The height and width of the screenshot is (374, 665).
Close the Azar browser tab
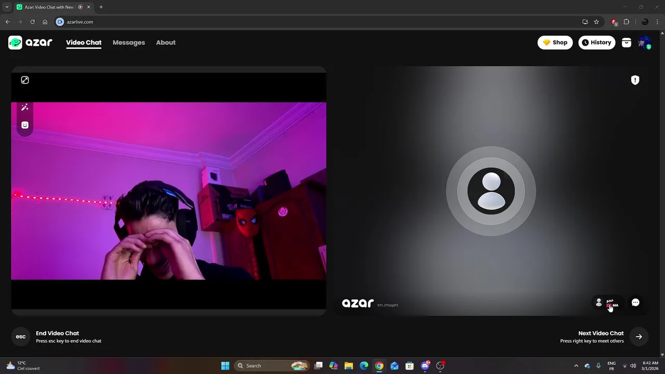(88, 7)
